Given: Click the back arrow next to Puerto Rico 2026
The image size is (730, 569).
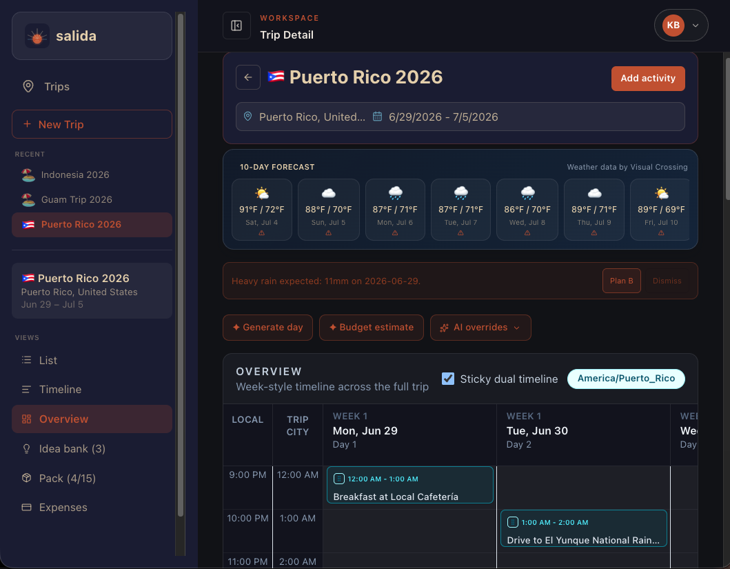Looking at the screenshot, I should 248,77.
